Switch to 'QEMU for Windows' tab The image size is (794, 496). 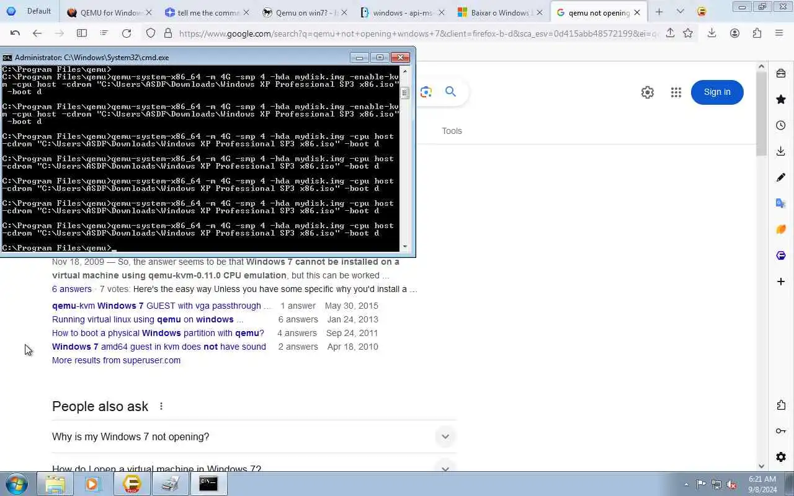(x=109, y=12)
